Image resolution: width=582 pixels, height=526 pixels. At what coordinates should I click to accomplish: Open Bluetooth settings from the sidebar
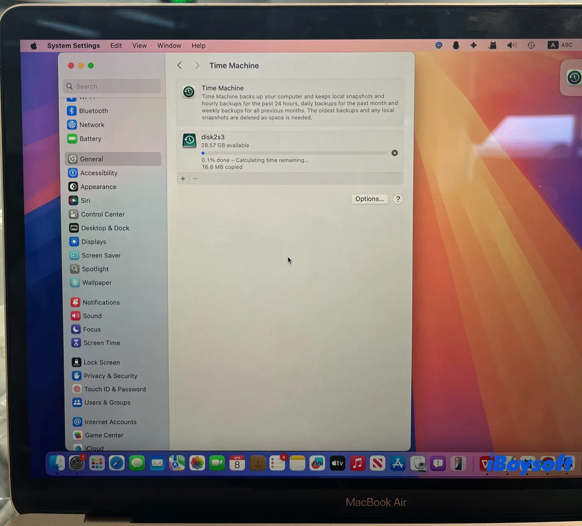93,111
